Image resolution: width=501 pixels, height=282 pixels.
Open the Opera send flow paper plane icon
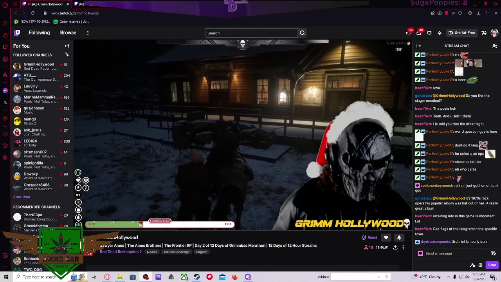(x=453, y=13)
